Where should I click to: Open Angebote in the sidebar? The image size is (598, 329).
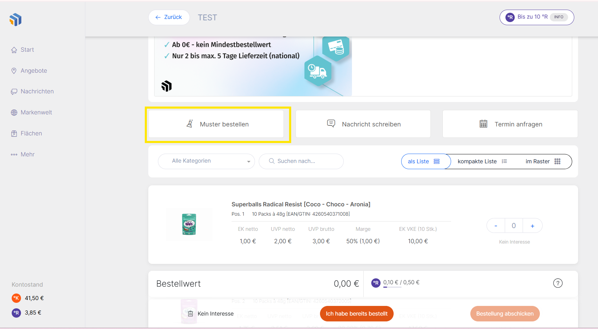tap(33, 71)
